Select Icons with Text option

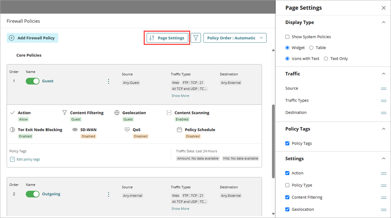(287, 59)
